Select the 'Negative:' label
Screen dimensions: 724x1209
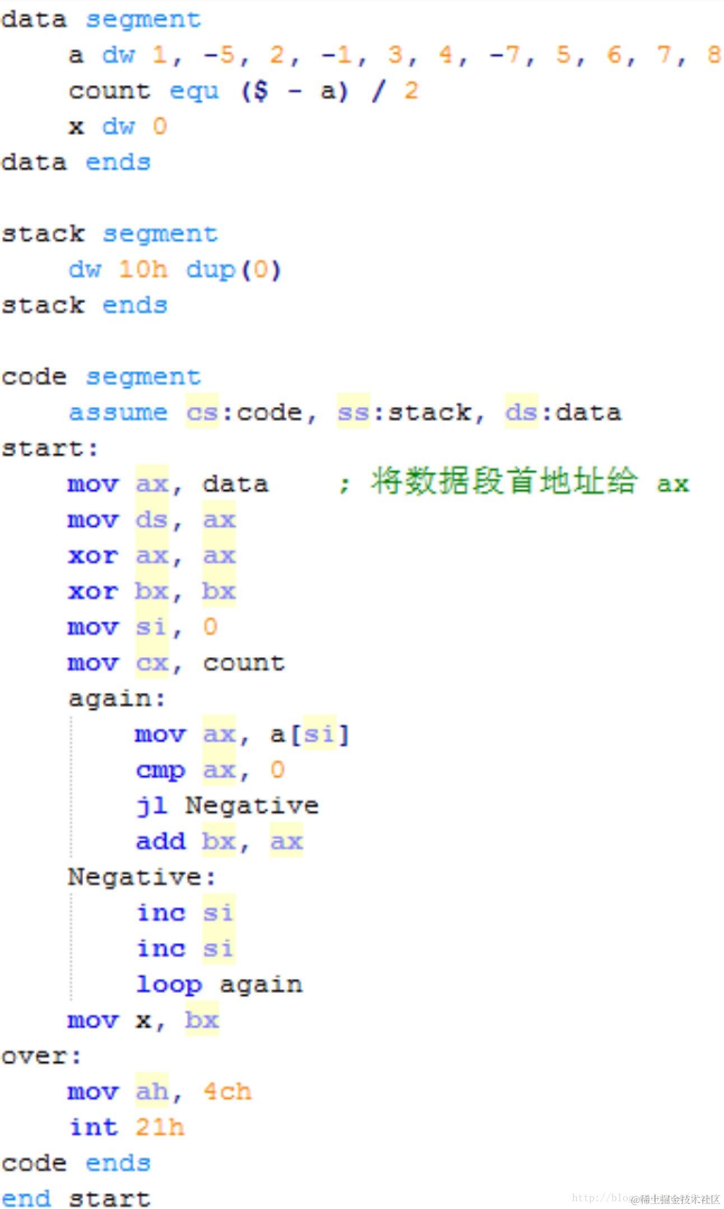click(x=142, y=877)
